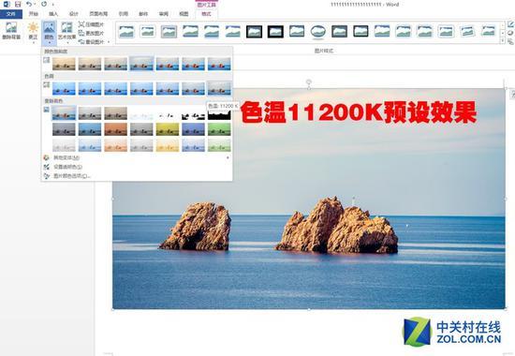Apply the first thick black frame picture style
This screenshot has height=356, width=515.
tap(254, 32)
